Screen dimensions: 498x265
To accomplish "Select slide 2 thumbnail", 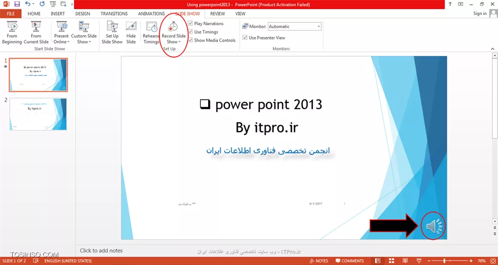I will tap(38, 114).
